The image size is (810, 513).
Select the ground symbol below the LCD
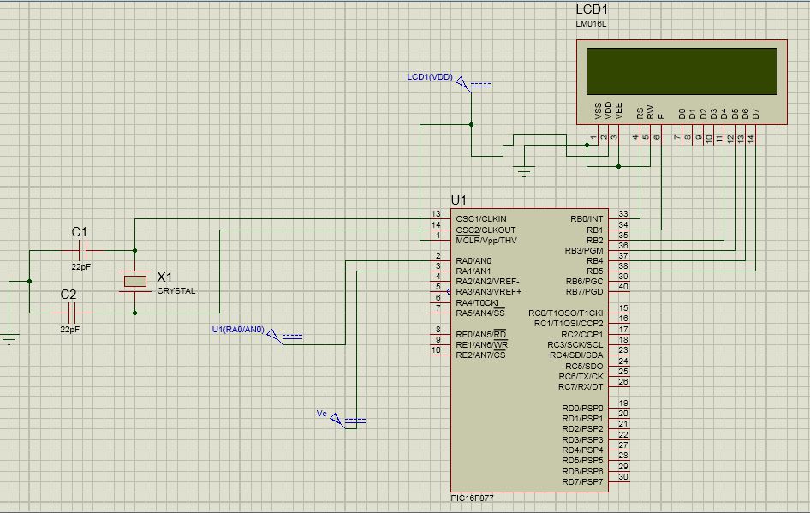(x=525, y=170)
